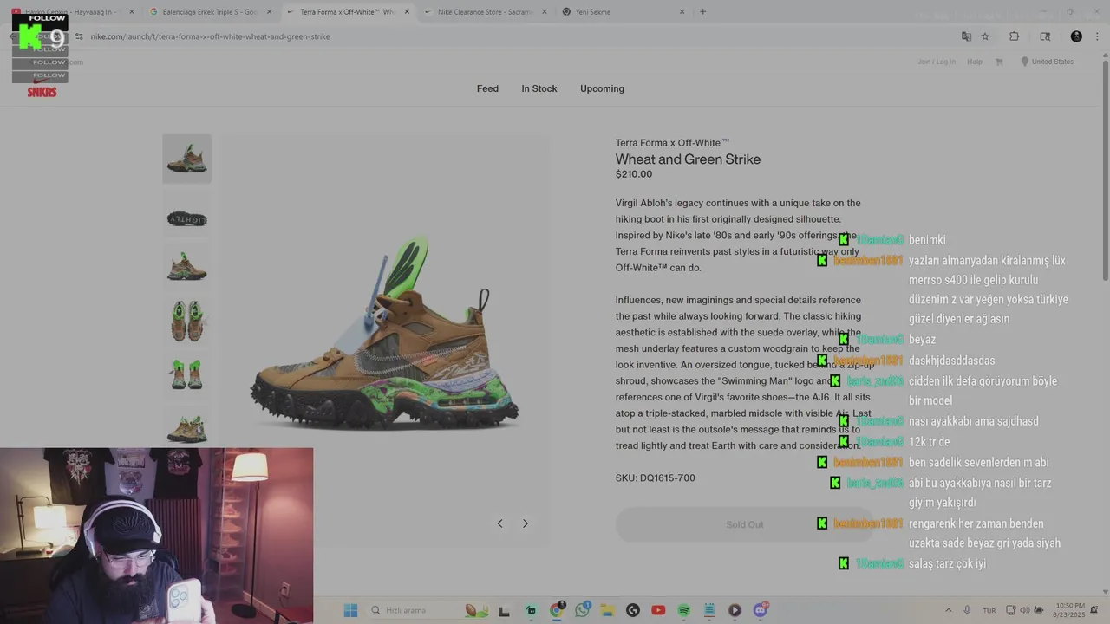
Task: Show previous shoe image with left arrow
Action: pyautogui.click(x=499, y=523)
